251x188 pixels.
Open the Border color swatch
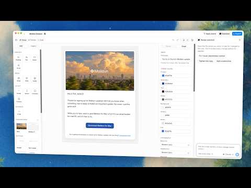coord(163,123)
